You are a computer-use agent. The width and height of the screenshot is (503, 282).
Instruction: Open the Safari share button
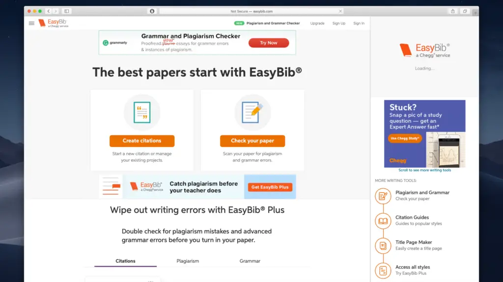452,11
